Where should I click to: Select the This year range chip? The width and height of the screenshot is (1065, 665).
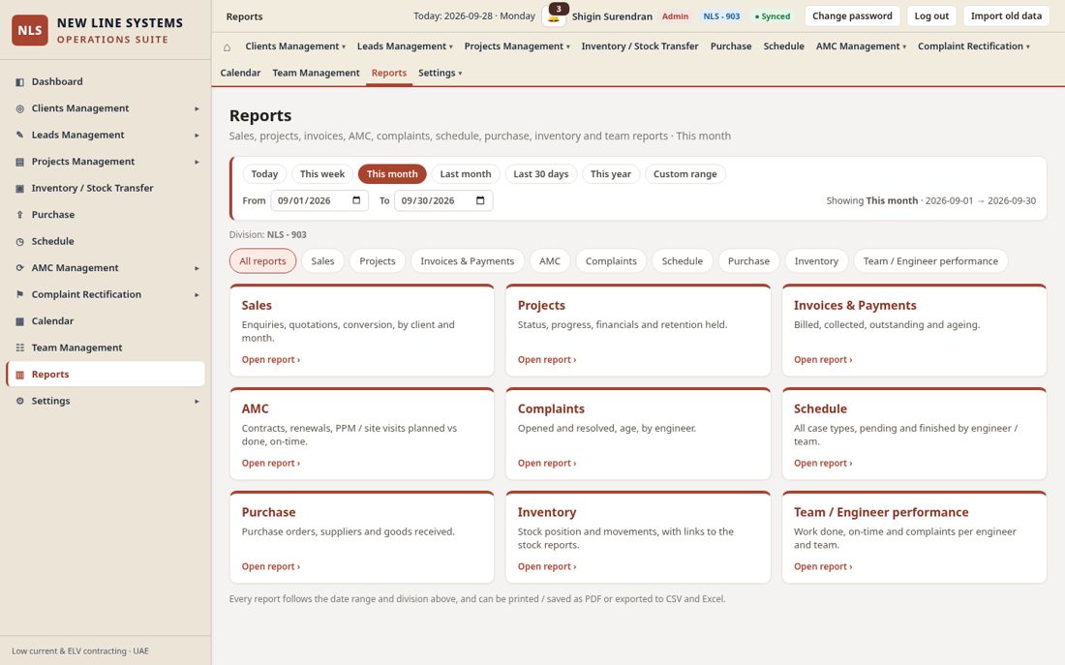[611, 174]
